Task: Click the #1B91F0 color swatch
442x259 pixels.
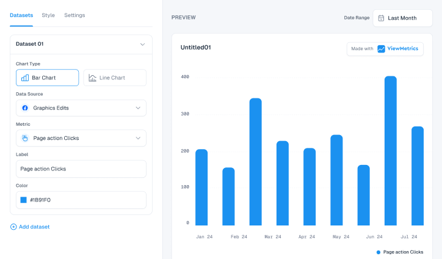Action: coord(24,200)
